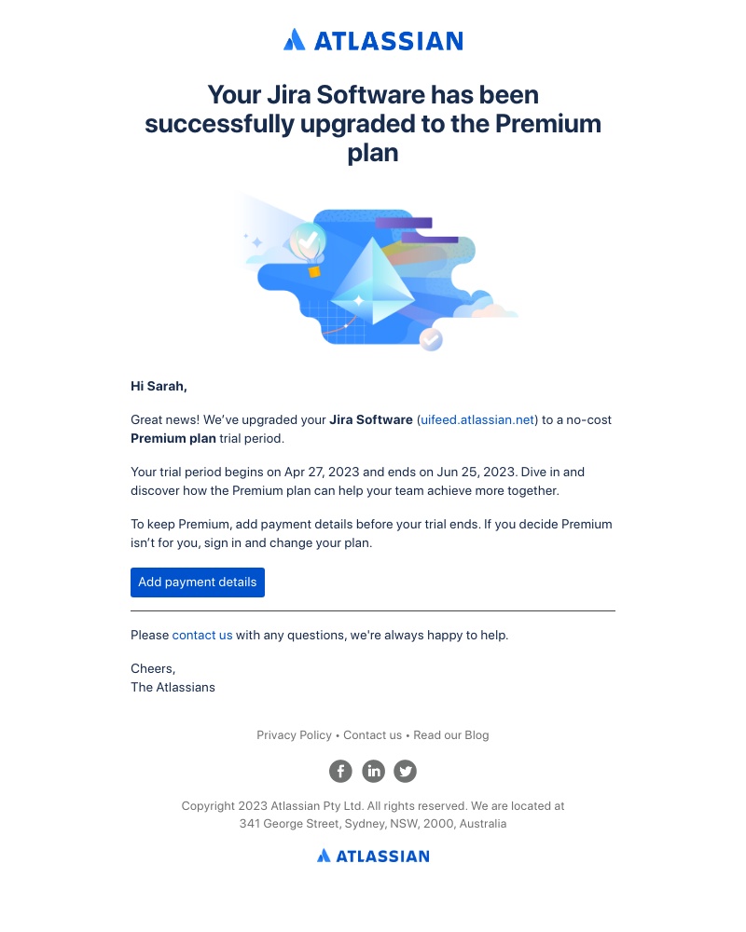The width and height of the screenshot is (746, 932).
Task: Open the Privacy Policy page
Action: click(294, 735)
